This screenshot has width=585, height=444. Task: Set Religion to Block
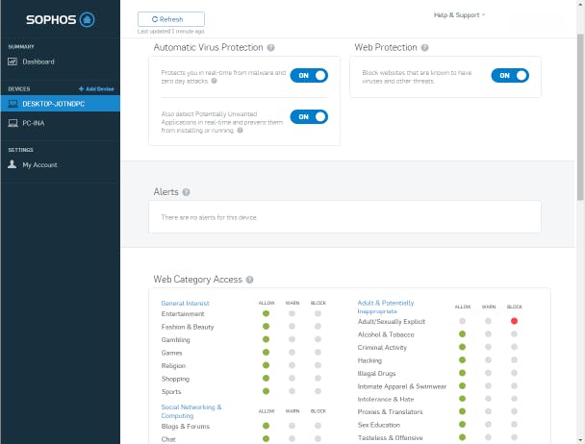[318, 365]
